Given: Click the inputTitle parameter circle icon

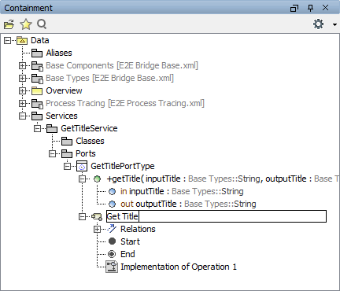Looking at the screenshot, I should pos(112,192).
